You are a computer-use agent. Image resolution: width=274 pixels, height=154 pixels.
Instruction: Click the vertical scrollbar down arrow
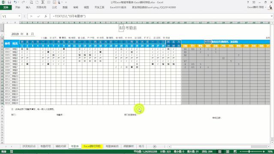click(x=272, y=142)
